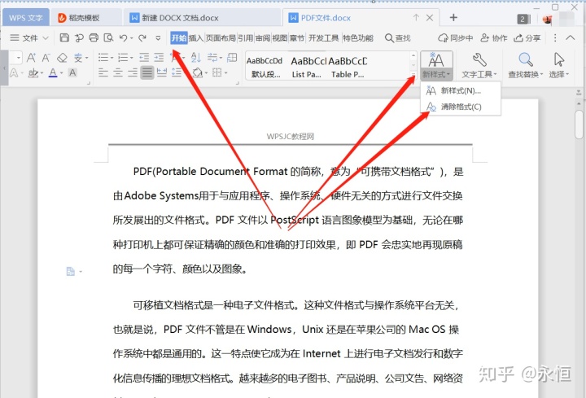This screenshot has height=398, width=586.
Task: Click the A-Z sort icon
Action: 196,57
